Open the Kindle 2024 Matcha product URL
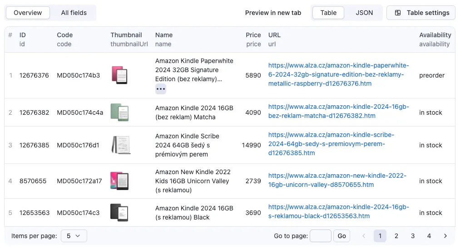 tap(339, 111)
